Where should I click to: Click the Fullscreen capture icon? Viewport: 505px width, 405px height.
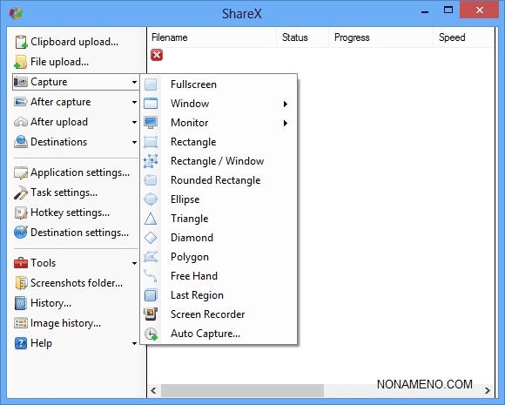click(x=151, y=84)
